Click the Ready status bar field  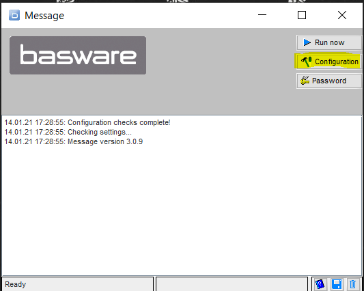78,283
